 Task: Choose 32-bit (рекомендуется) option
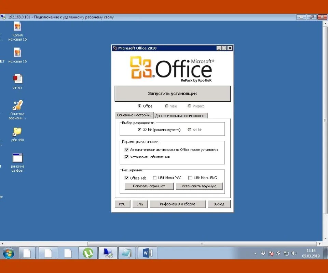[x=139, y=130]
